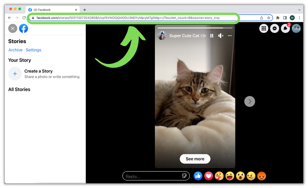React with the Haha laughing emoji

(230, 176)
